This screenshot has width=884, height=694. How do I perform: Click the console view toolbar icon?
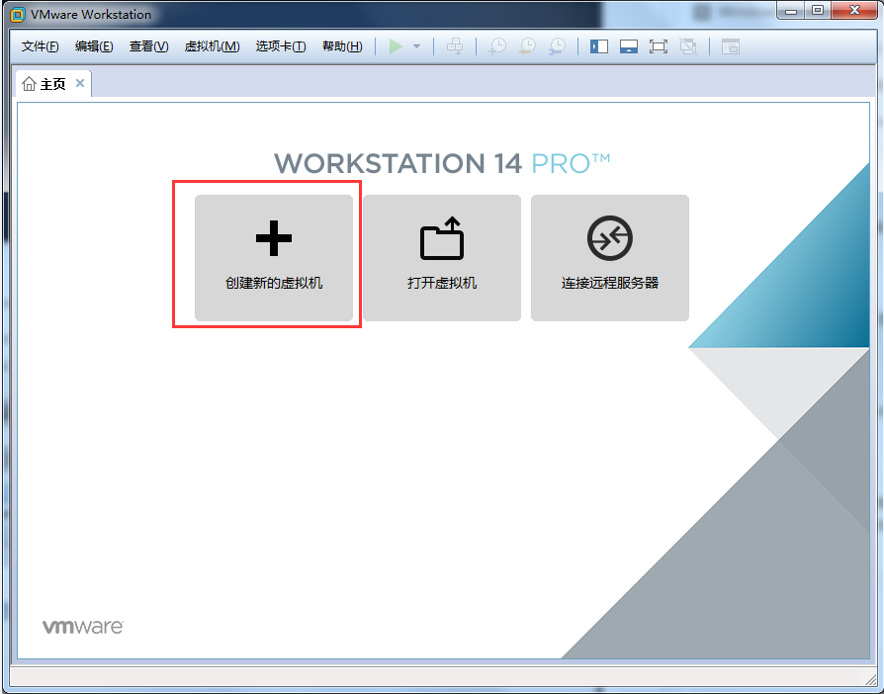click(x=731, y=46)
